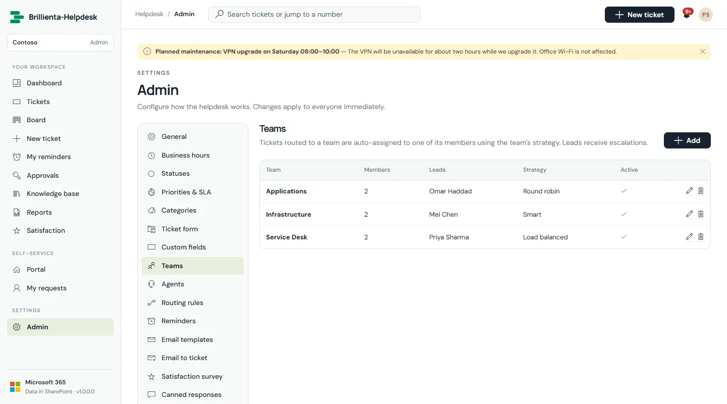Delete the Applications team
Screen dimensions: 727x404
tap(701, 191)
